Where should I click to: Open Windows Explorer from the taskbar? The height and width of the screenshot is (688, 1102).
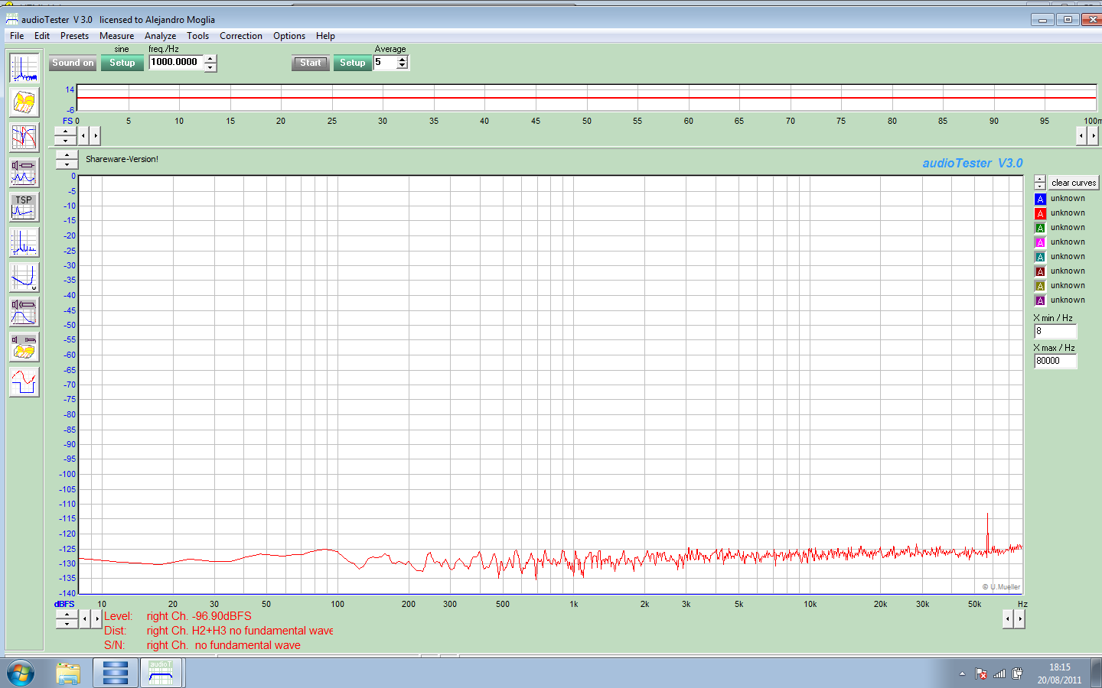[x=68, y=673]
